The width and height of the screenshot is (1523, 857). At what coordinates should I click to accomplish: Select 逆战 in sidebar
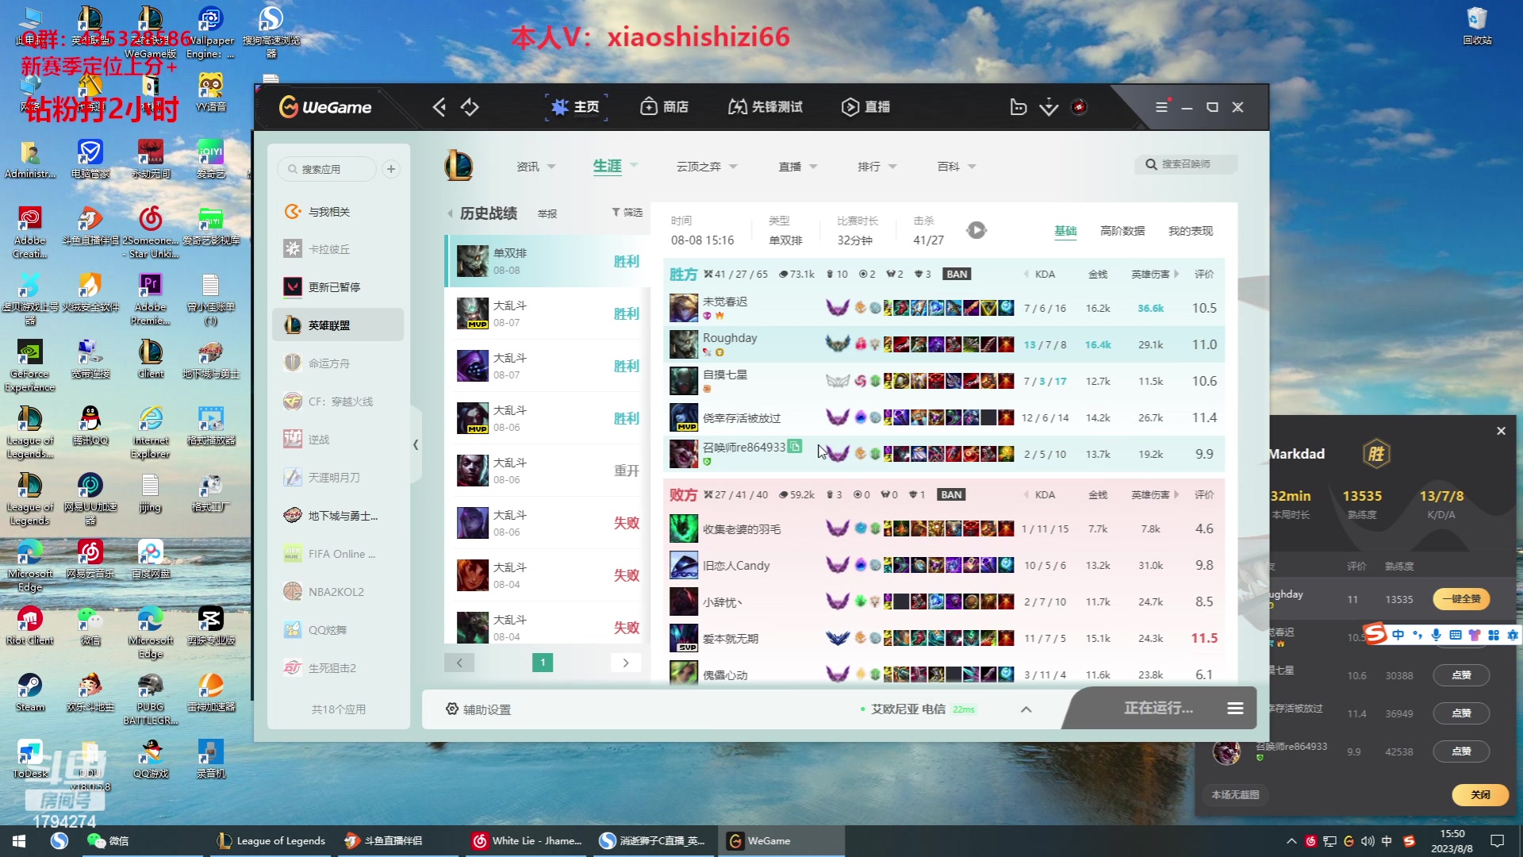pos(338,440)
